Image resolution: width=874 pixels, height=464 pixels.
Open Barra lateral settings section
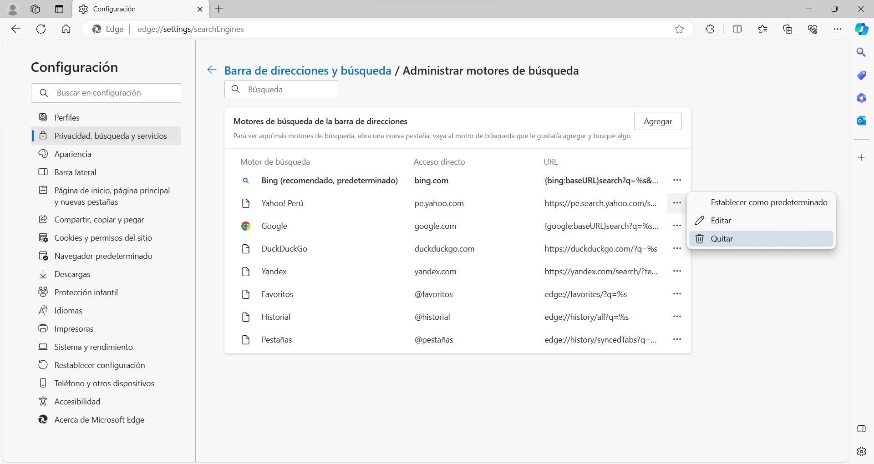pyautogui.click(x=106, y=172)
